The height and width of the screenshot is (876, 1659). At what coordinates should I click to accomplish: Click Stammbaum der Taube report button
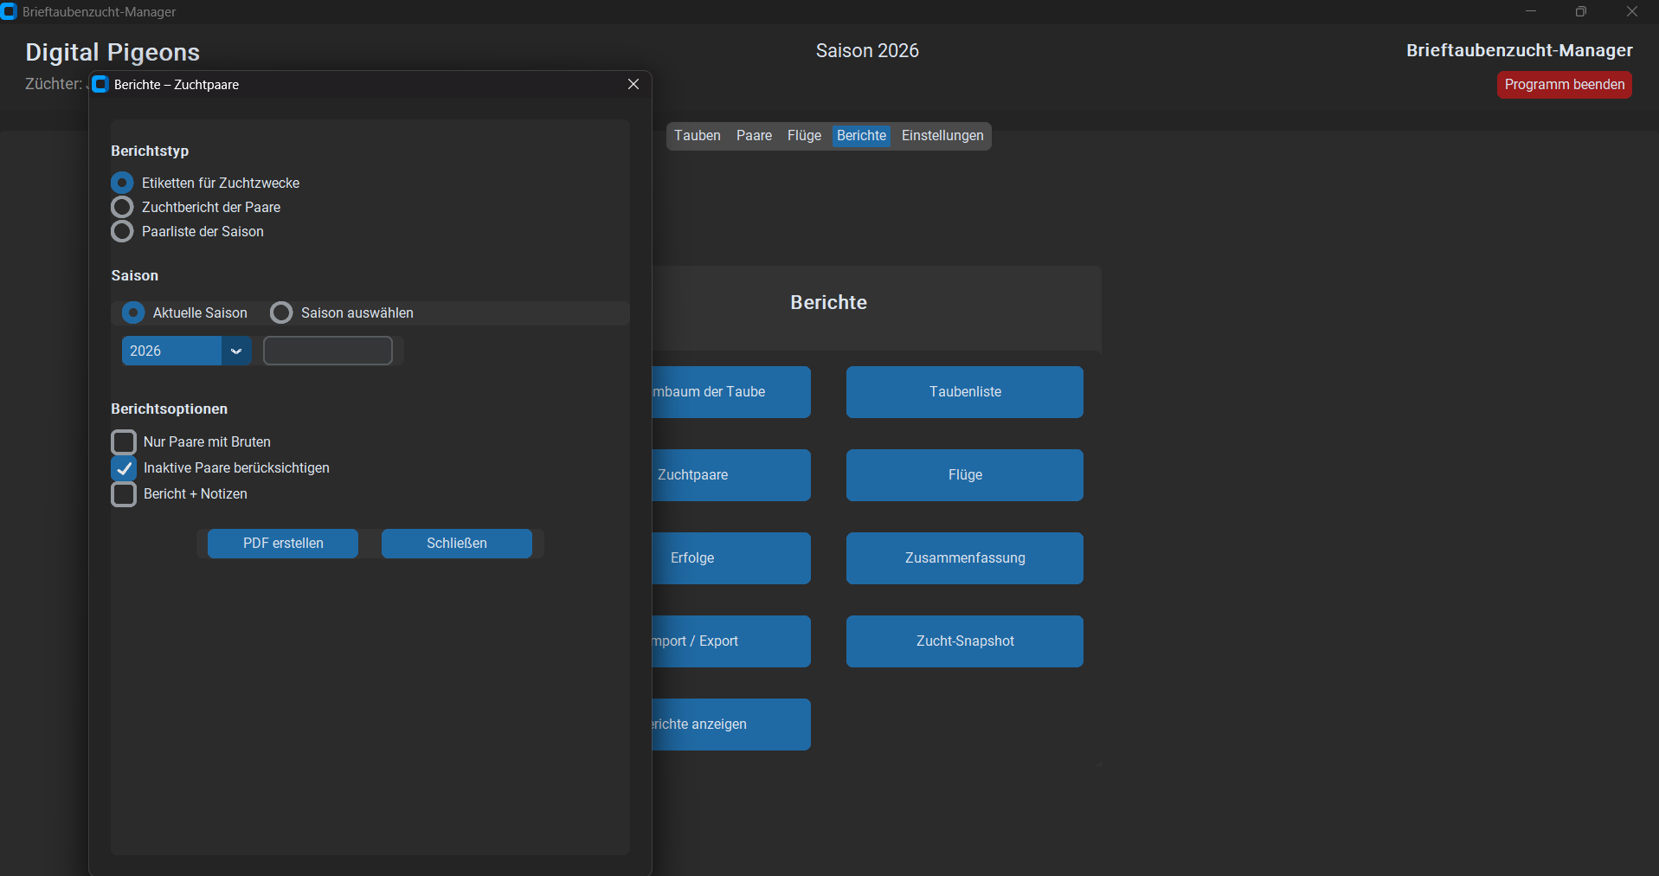[731, 392]
